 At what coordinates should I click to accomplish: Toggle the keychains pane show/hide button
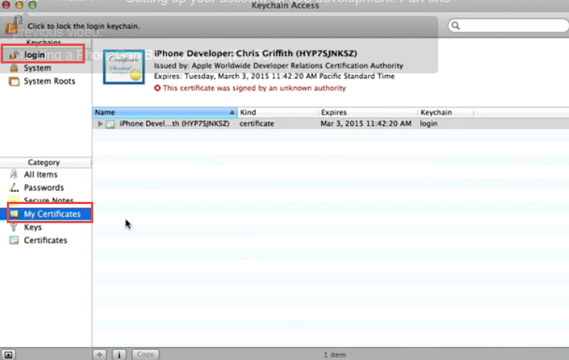[8, 355]
